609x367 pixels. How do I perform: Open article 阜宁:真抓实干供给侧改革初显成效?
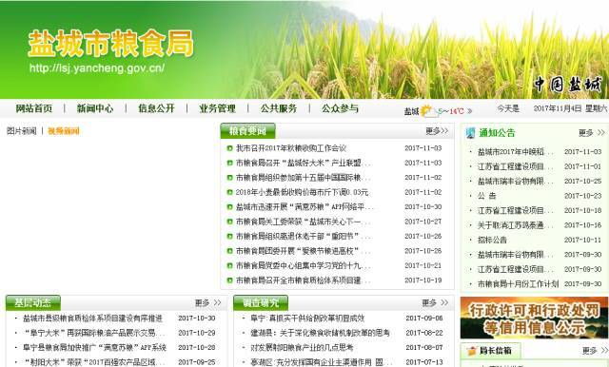307,319
